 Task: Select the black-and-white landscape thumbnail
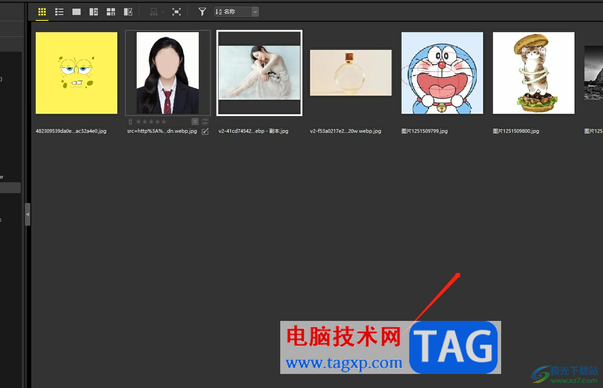tap(593, 73)
